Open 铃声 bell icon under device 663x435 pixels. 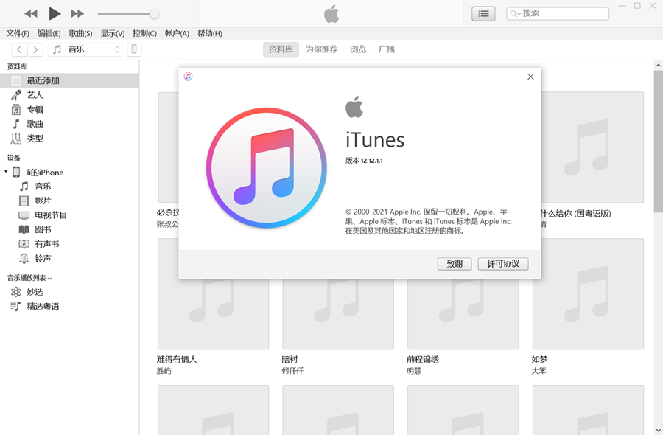pos(24,258)
